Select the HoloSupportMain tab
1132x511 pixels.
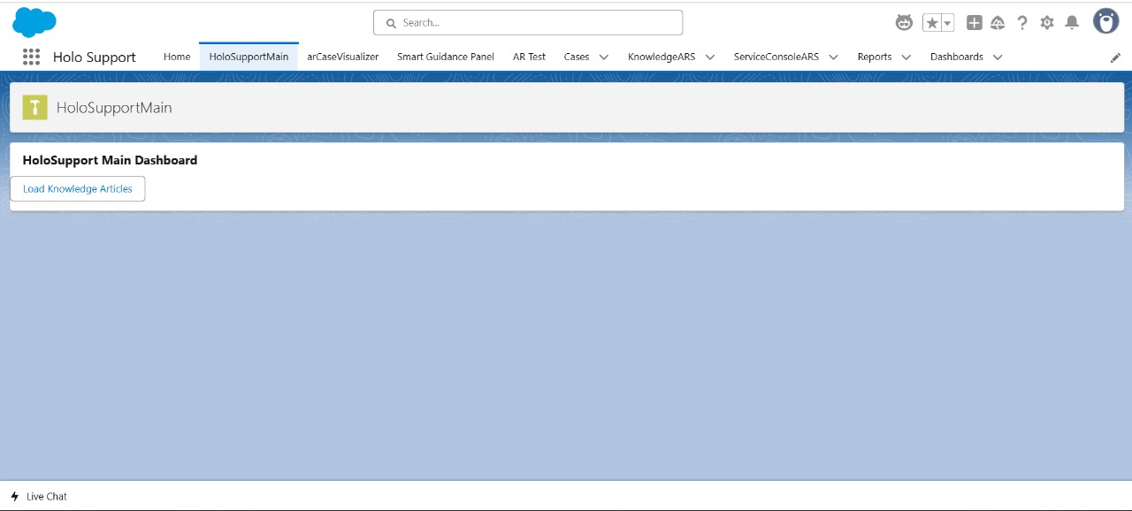(x=249, y=57)
